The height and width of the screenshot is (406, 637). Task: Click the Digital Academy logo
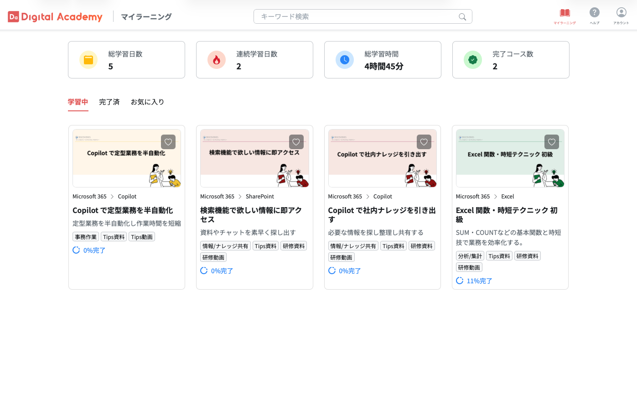[x=55, y=17]
